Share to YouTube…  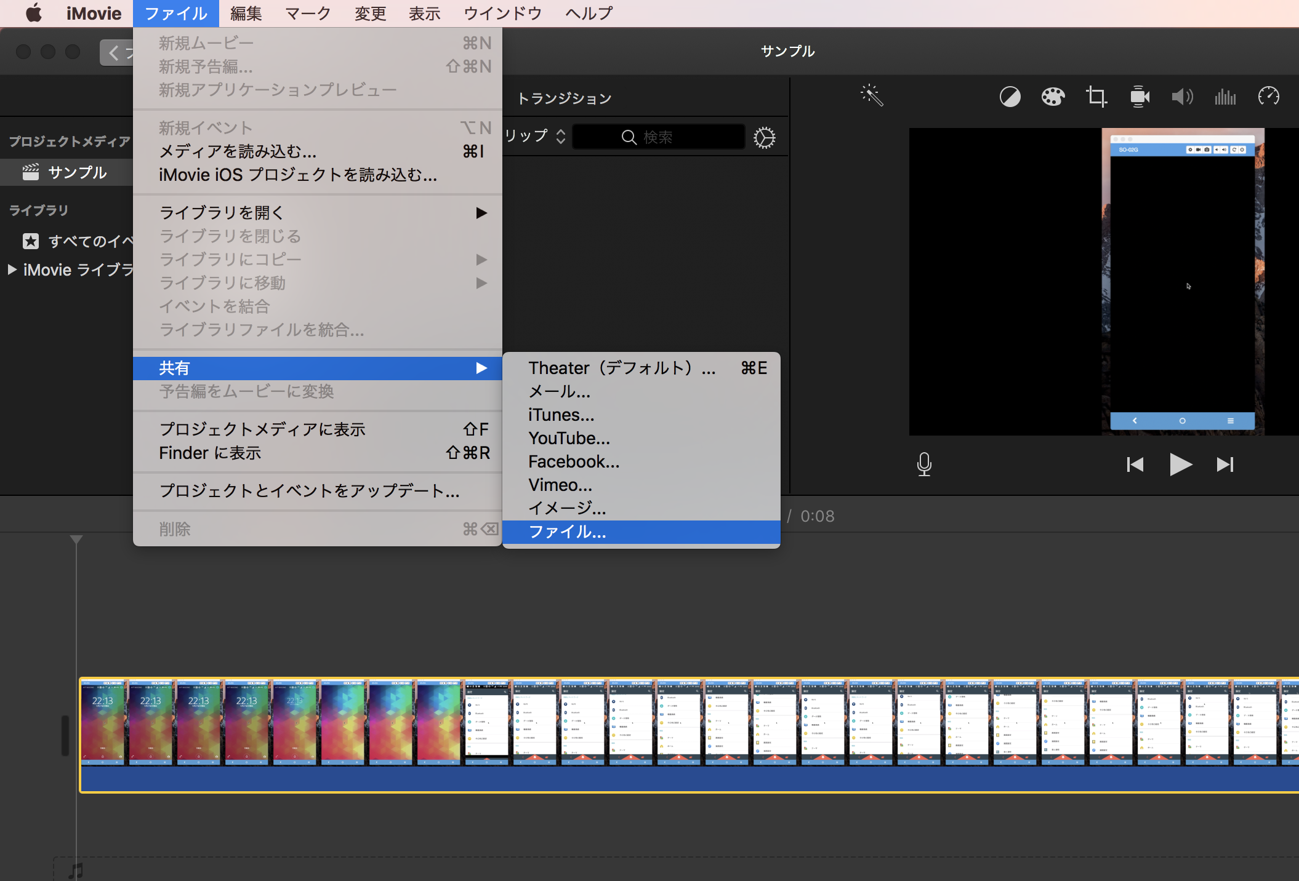641,438
